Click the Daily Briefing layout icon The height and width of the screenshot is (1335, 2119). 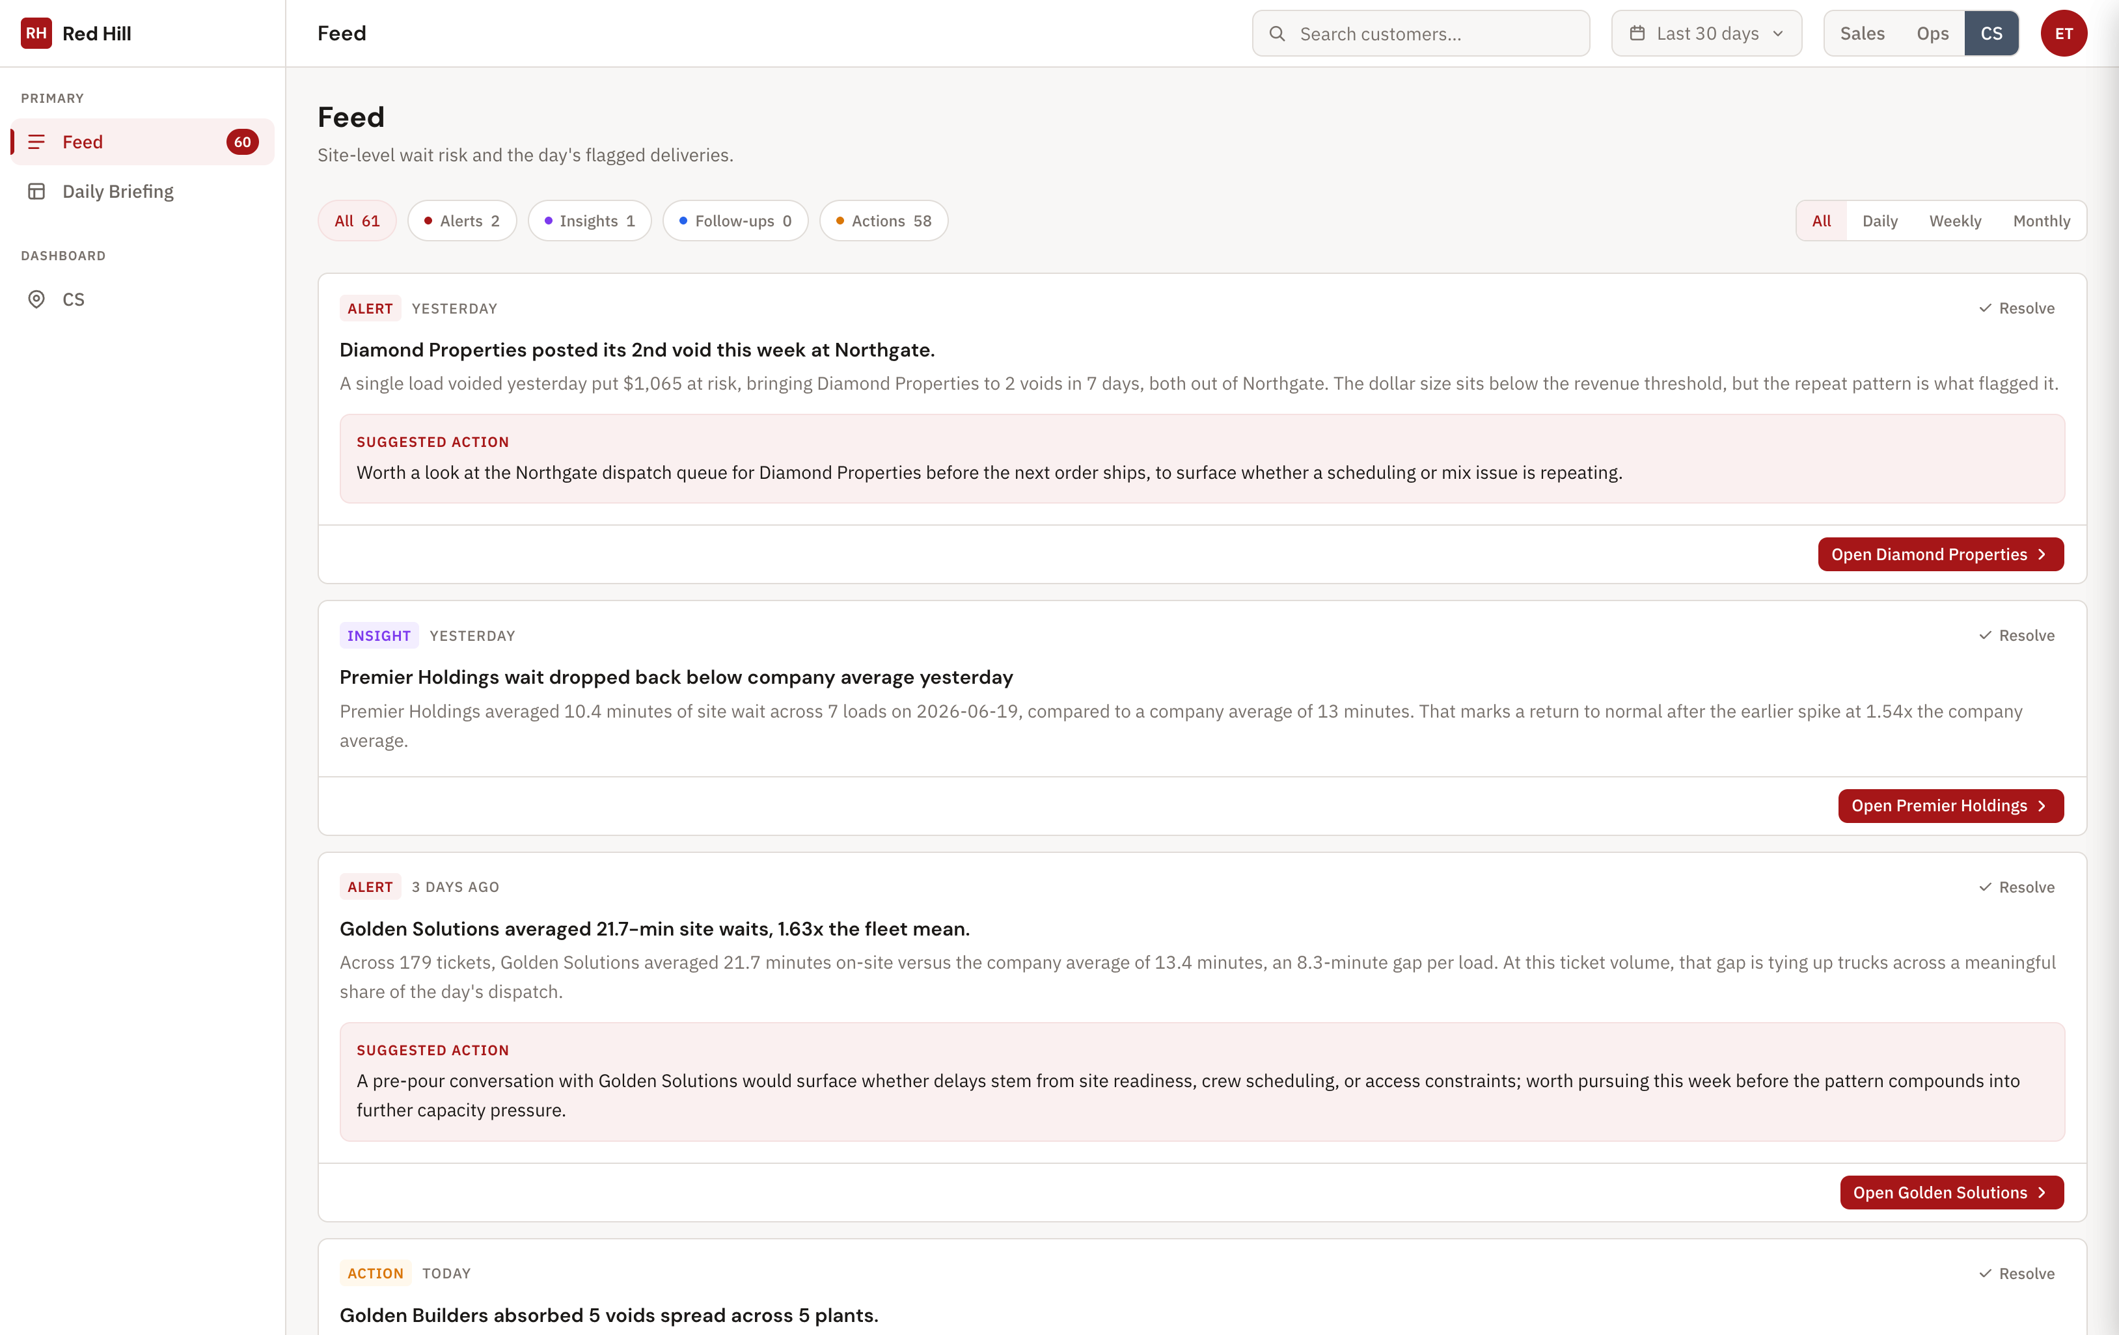click(x=36, y=191)
